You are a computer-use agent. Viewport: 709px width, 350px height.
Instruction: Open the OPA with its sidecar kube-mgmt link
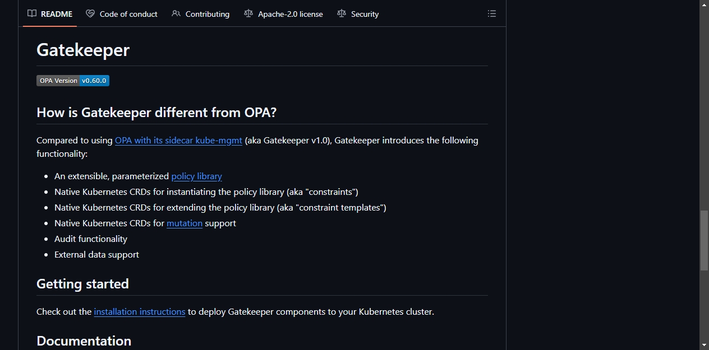coord(178,141)
